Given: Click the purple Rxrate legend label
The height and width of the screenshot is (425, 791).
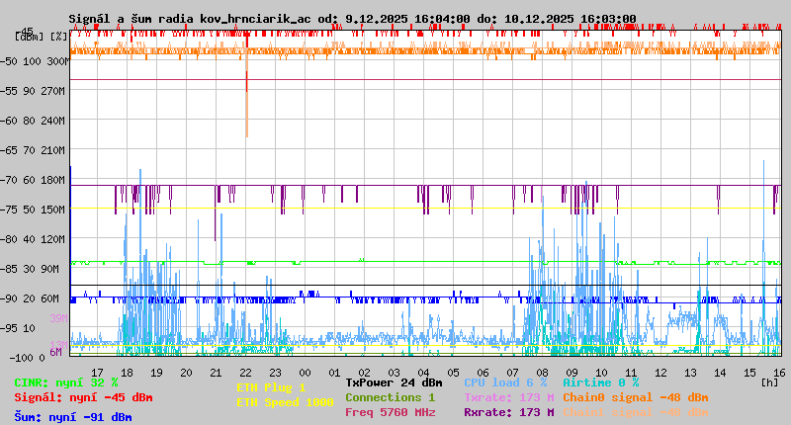Looking at the screenshot, I should click(x=508, y=412).
